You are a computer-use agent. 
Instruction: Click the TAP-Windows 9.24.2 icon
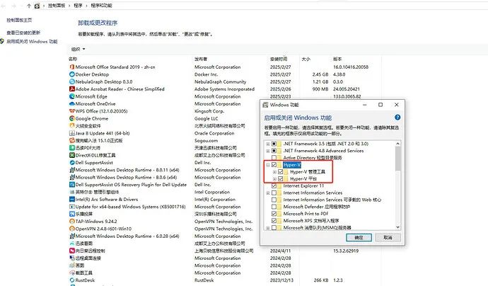pos(72,222)
